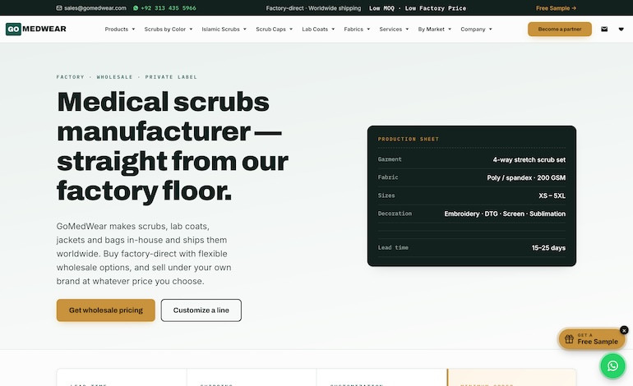The height and width of the screenshot is (386, 633).
Task: Call the +92 313 435 5966 number
Action: pyautogui.click(x=169, y=8)
